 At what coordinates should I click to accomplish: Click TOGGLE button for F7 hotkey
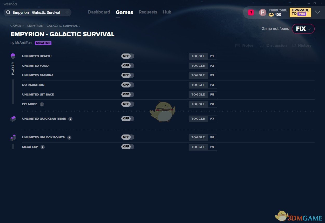(x=198, y=119)
